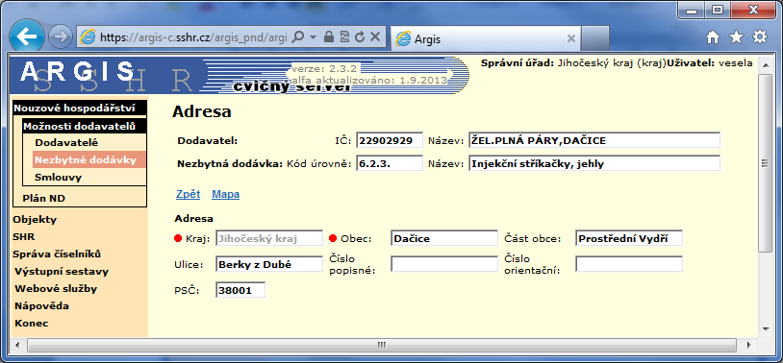
Task: Click the verze 2.3.2 label
Action: click(323, 69)
